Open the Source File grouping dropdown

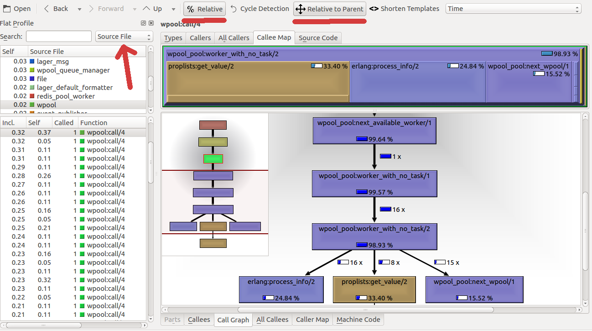tap(124, 37)
